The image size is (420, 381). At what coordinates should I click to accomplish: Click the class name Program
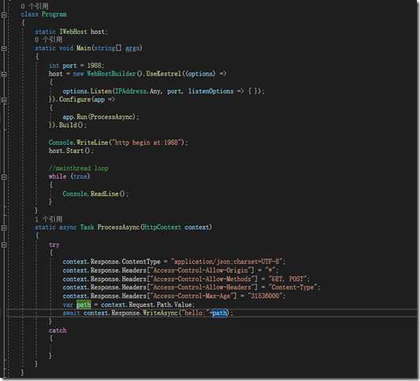pos(54,14)
